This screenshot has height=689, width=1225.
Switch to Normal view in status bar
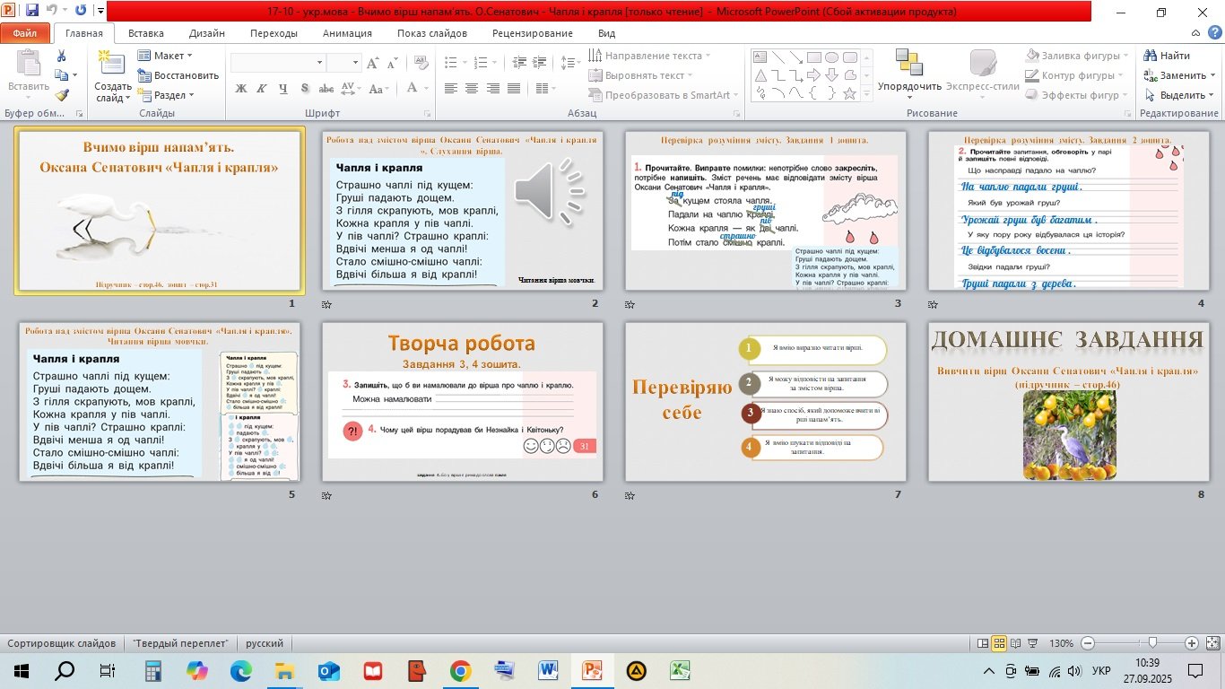point(984,643)
